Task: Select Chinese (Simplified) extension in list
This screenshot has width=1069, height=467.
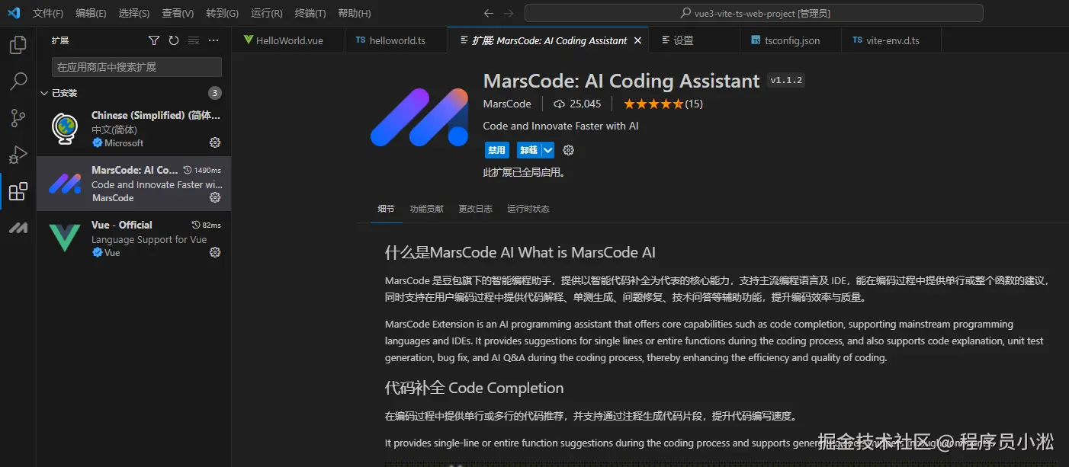Action: [133, 129]
